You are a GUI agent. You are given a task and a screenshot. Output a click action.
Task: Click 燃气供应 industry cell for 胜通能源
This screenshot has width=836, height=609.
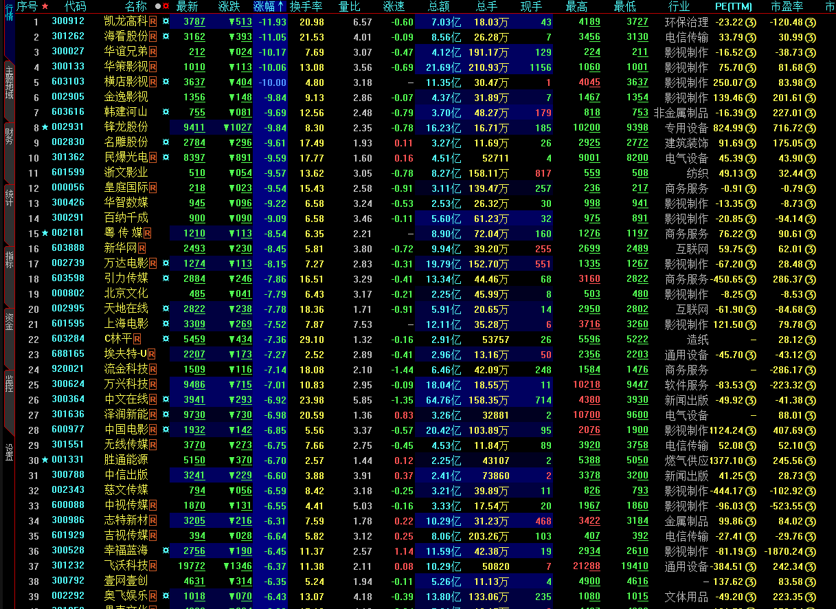(x=686, y=461)
